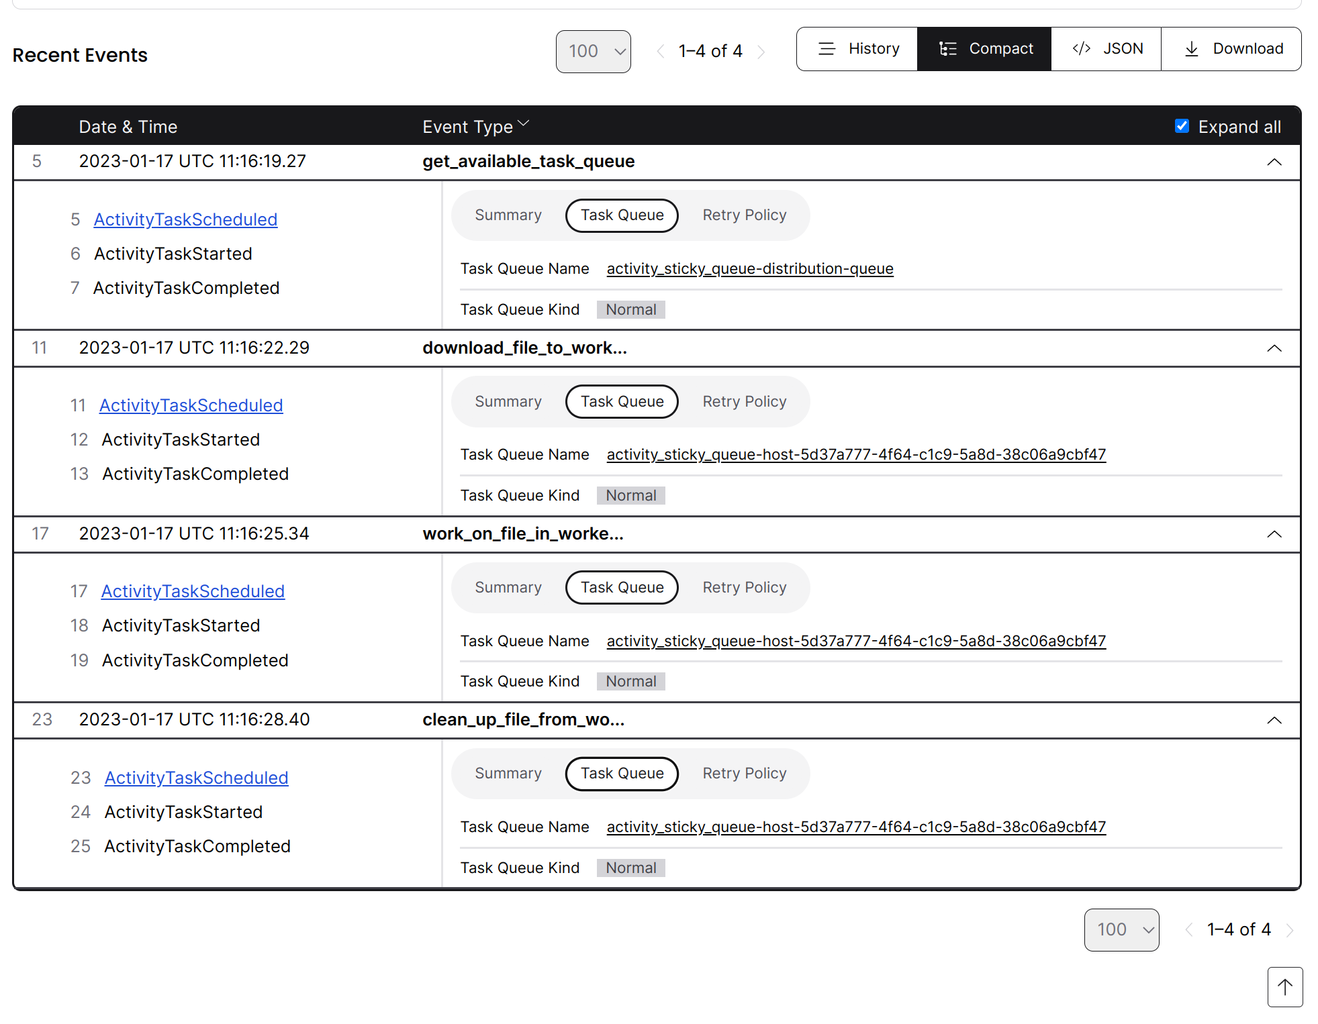
Task: Open the activity_sticky_queue-distribution-queue link
Action: pos(749,269)
